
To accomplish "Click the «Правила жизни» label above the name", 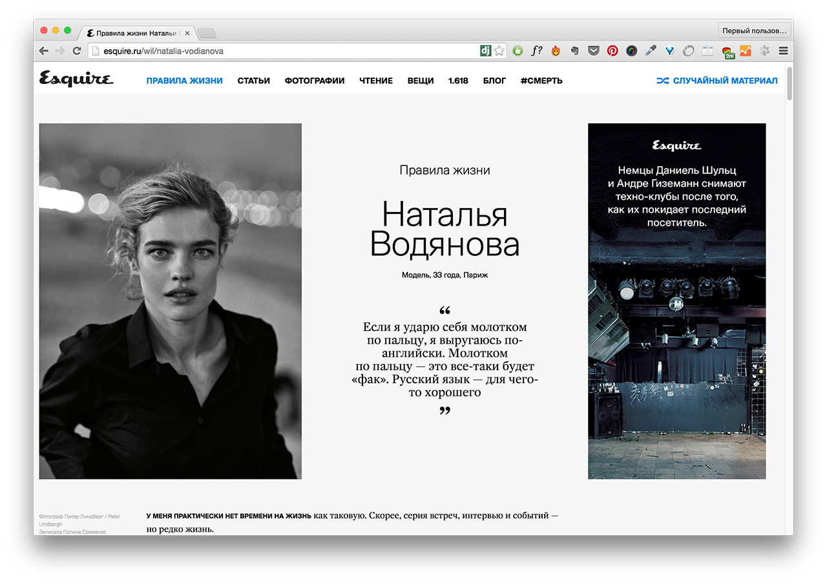I will tap(445, 171).
